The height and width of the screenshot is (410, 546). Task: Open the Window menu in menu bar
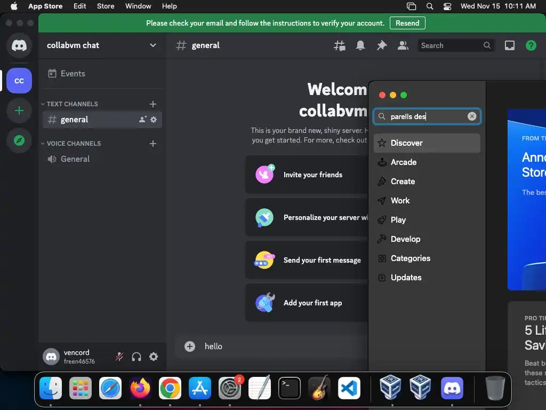pyautogui.click(x=138, y=6)
